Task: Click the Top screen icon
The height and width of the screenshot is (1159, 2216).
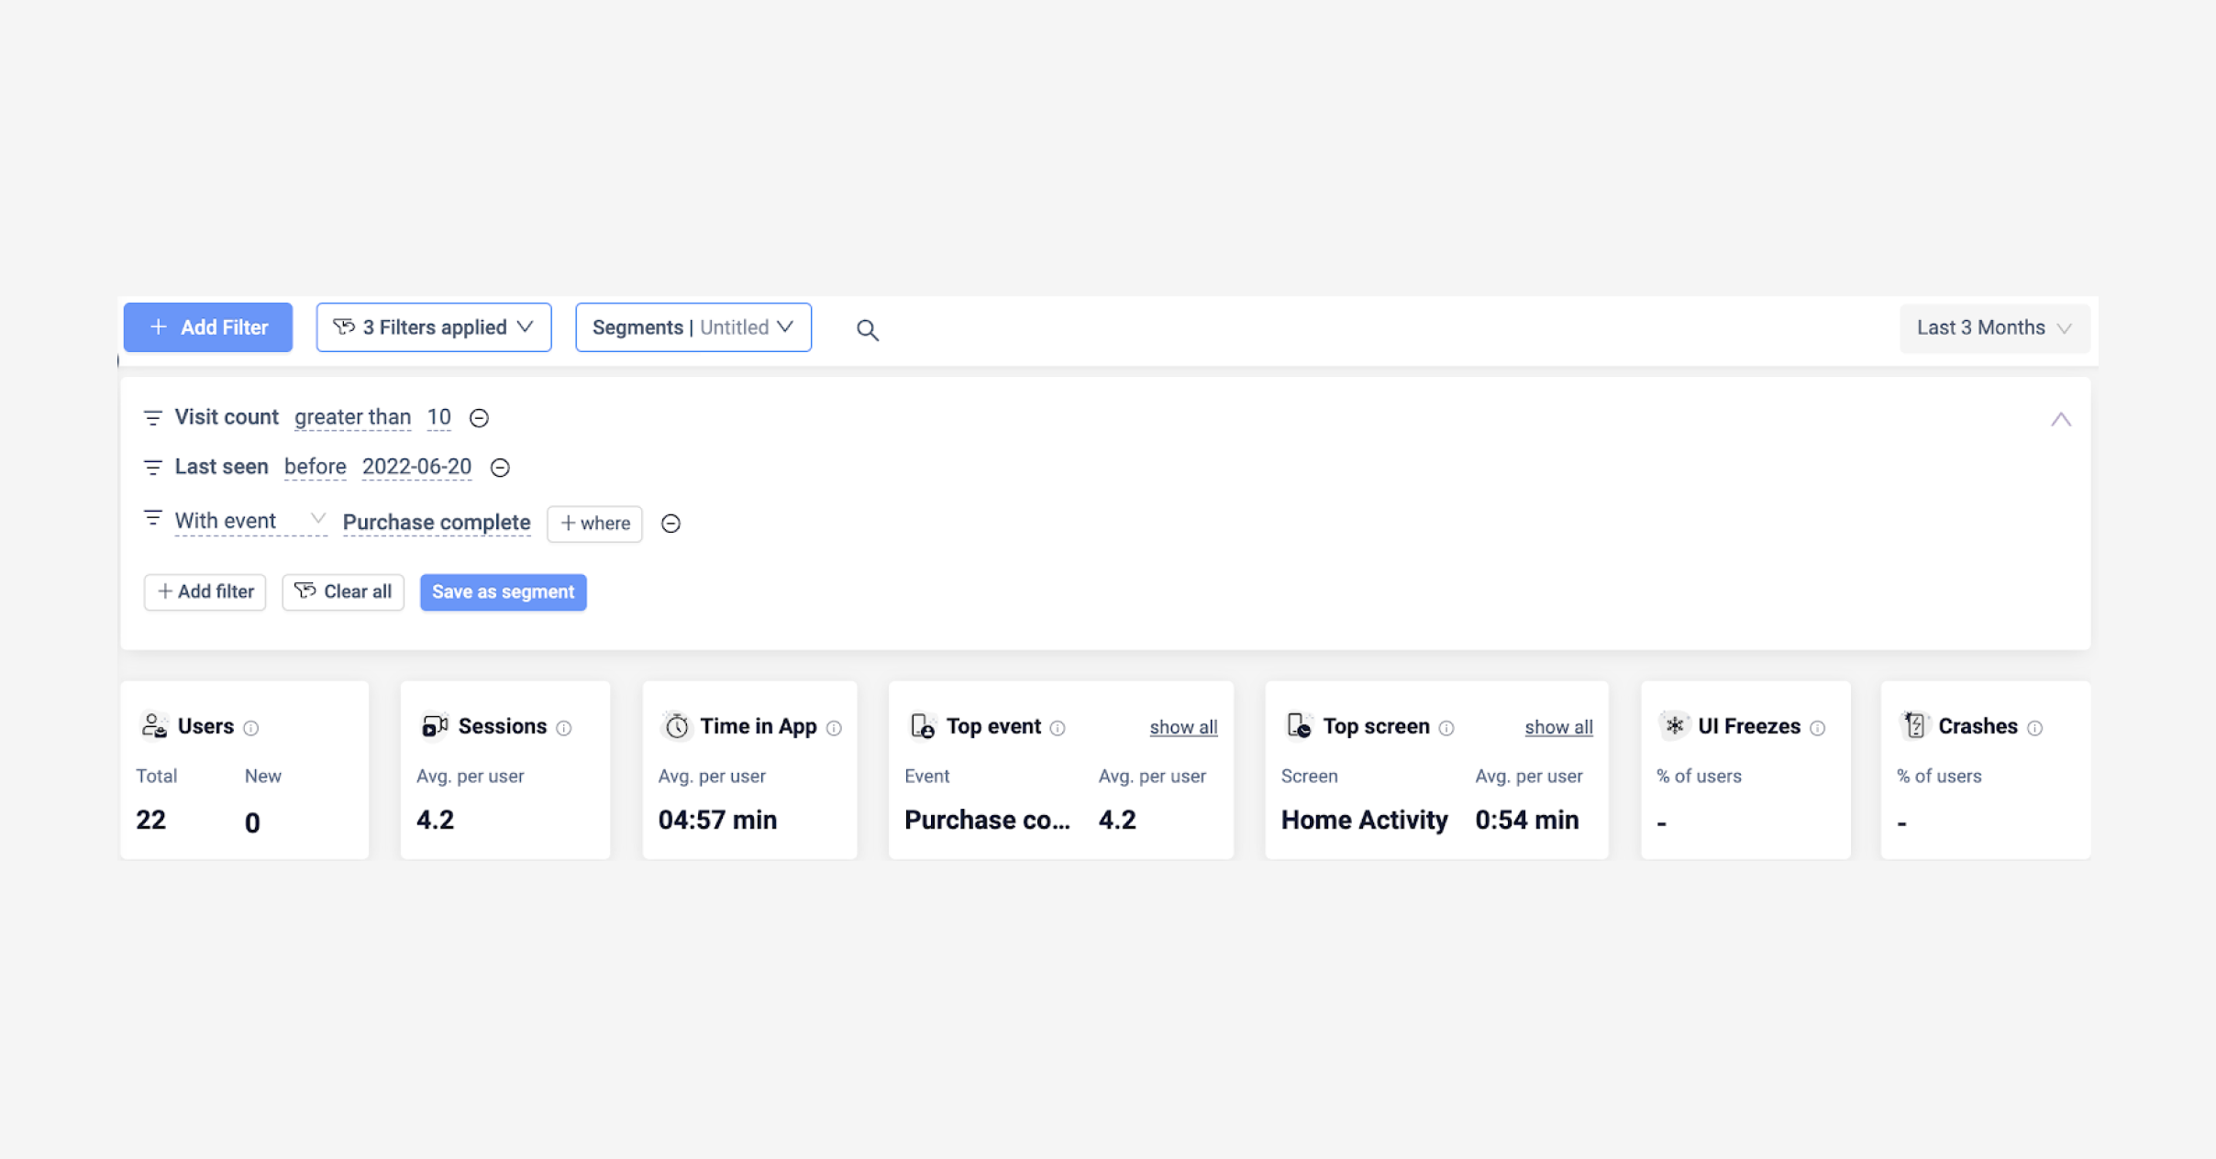Action: tap(1299, 725)
